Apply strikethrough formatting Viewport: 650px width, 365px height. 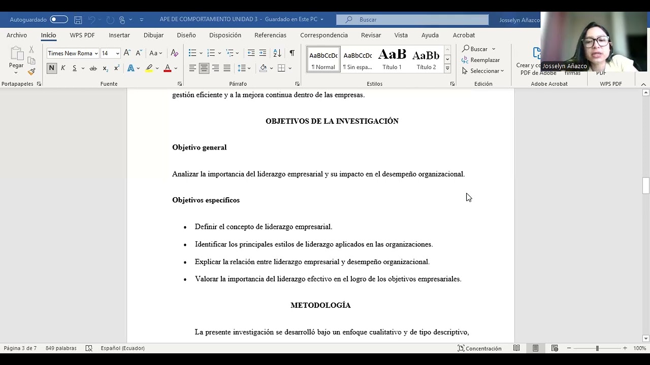coord(93,68)
